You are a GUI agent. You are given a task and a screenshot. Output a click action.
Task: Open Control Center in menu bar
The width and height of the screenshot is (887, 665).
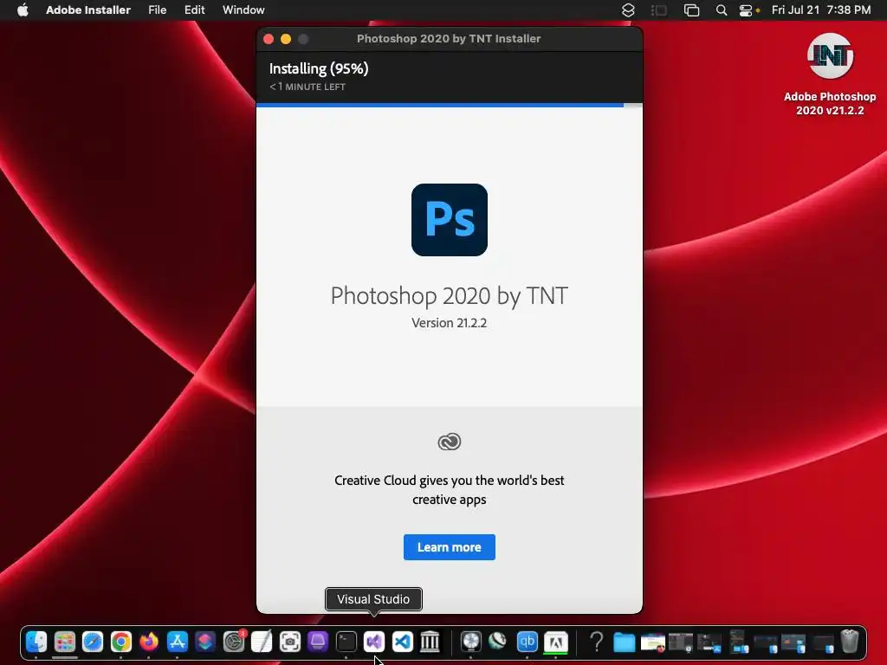tap(746, 10)
